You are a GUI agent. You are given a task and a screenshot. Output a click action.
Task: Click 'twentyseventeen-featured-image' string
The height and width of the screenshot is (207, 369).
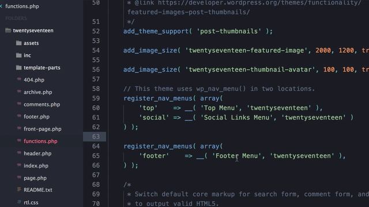tap(246, 51)
